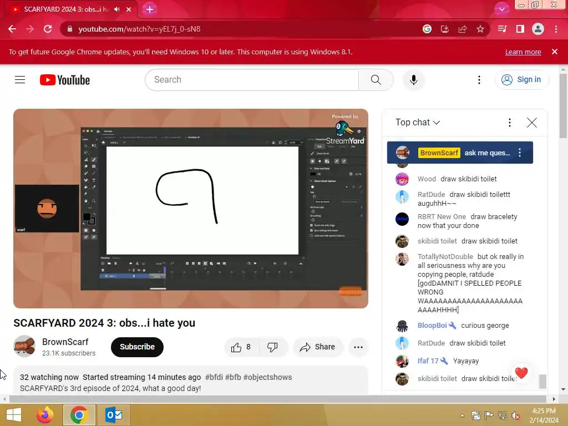Close the live chat panel

pyautogui.click(x=532, y=123)
